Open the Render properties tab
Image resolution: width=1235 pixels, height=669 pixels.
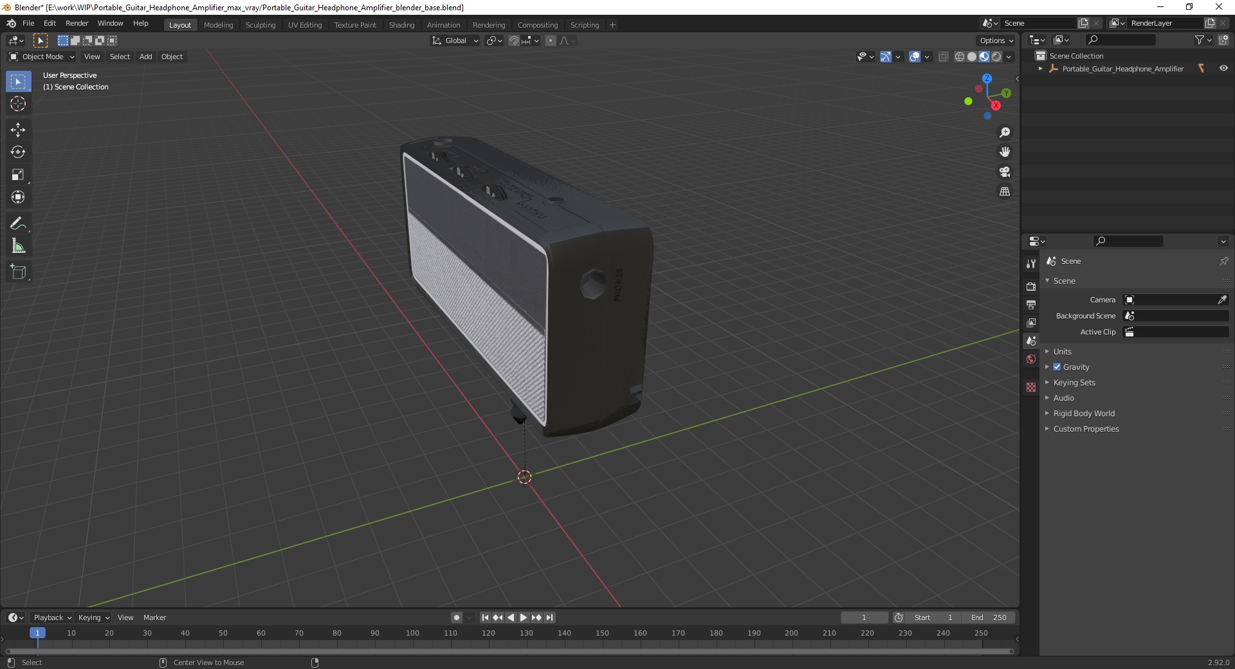1031,286
